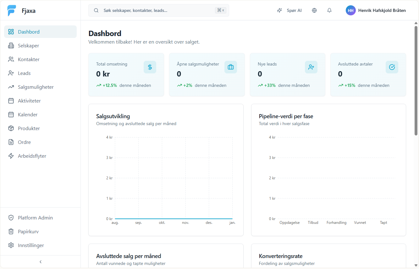Viewport: 419px width, 269px height.
Task: Click the Produkter tag icon
Action: point(11,128)
